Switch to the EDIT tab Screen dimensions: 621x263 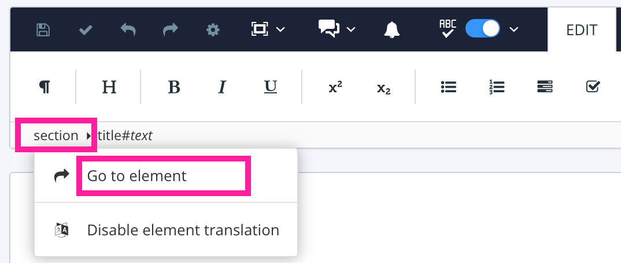[x=582, y=30]
